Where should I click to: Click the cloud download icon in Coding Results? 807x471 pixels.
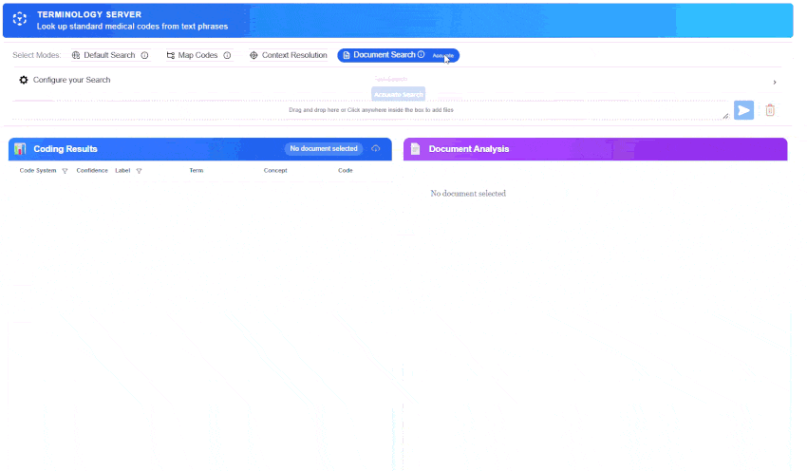tap(376, 149)
